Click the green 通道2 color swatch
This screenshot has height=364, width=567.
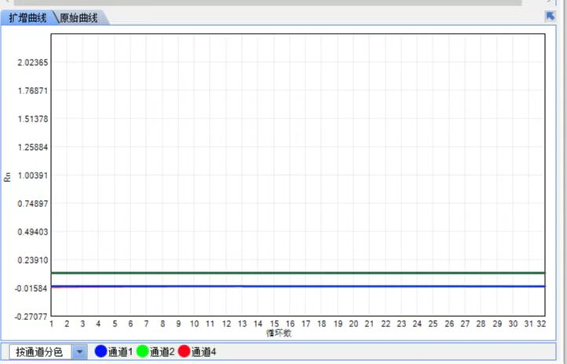pyautogui.click(x=142, y=351)
